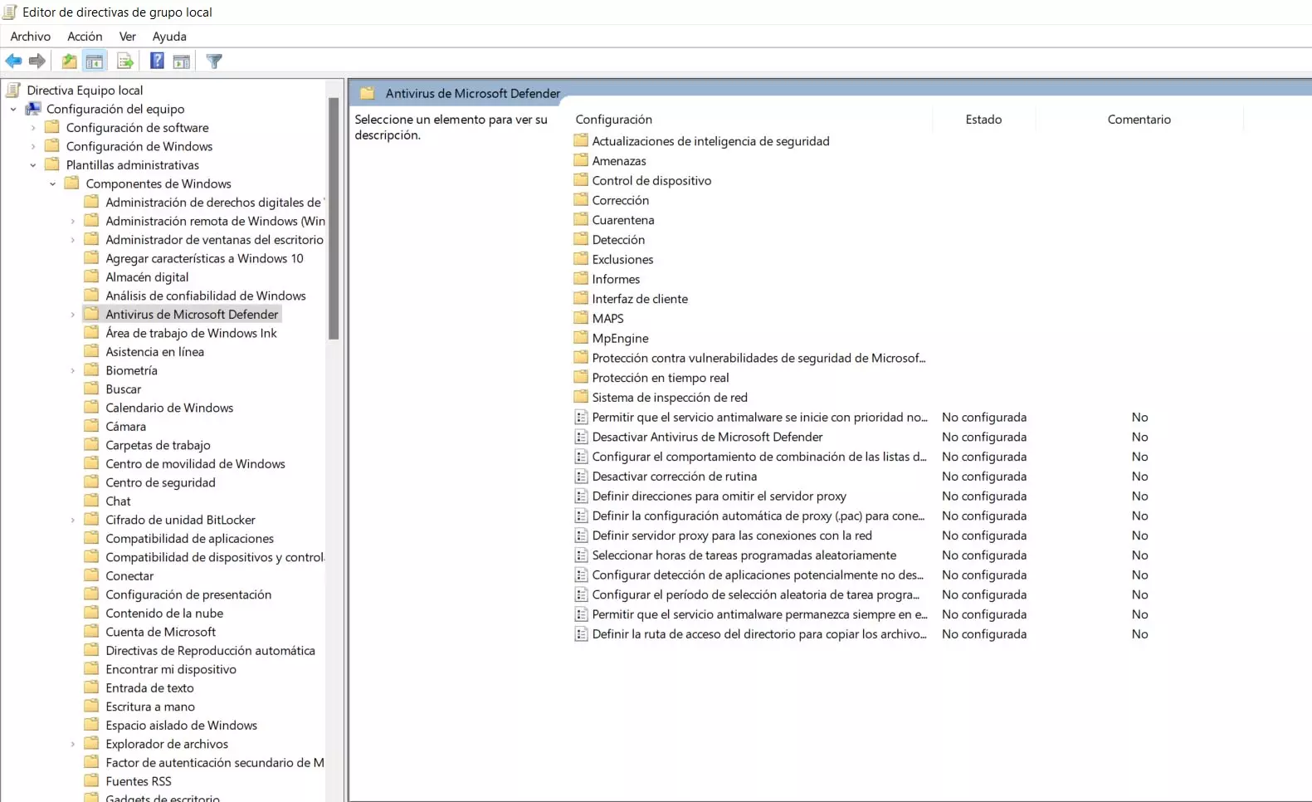Screen dimensions: 1312x802
Task: Click the Forward arrow toolbar button
Action: 37,61
